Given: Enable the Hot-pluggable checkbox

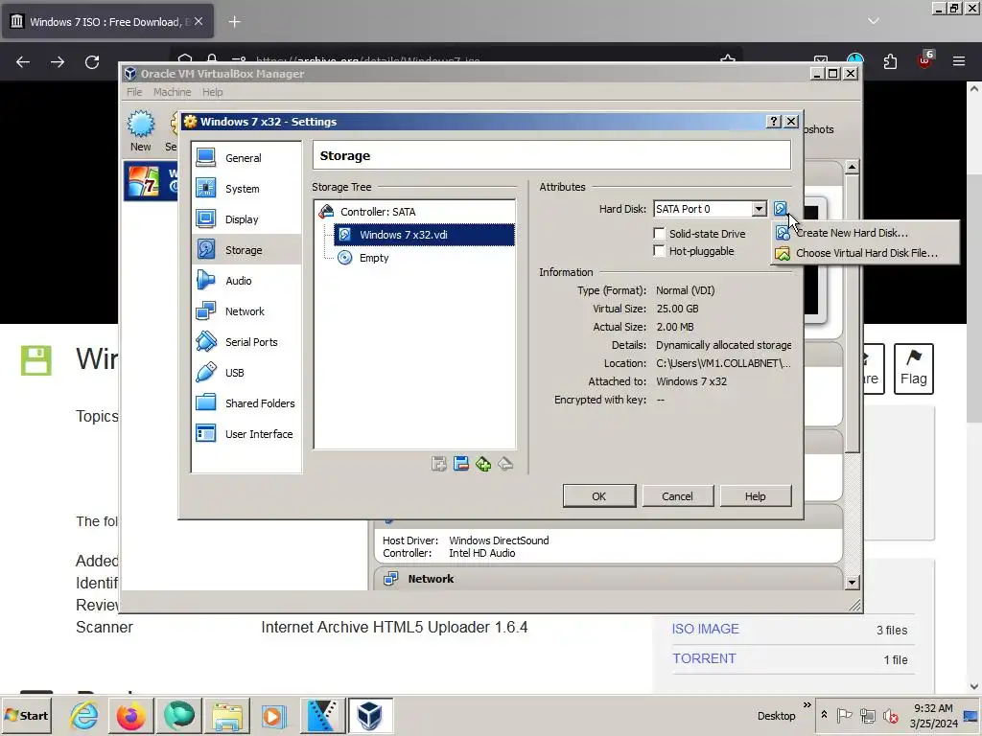Looking at the screenshot, I should [x=659, y=251].
